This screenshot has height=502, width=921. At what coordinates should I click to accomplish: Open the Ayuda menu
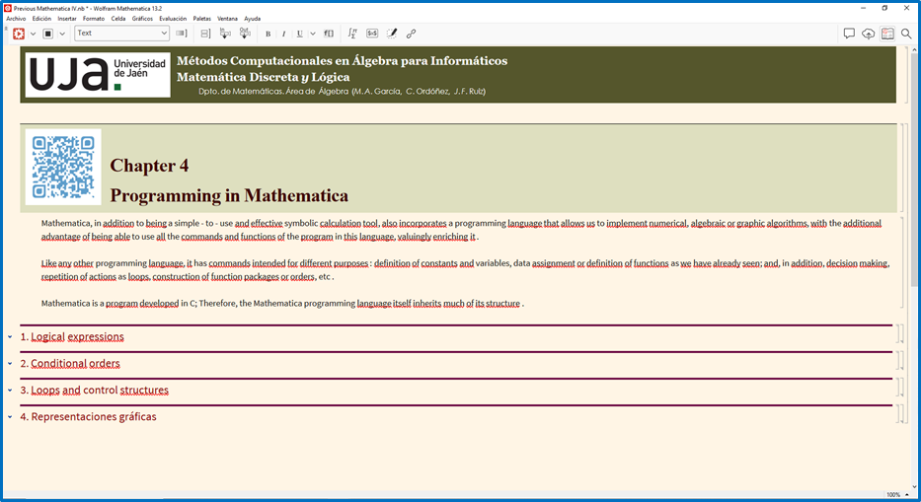click(x=252, y=19)
